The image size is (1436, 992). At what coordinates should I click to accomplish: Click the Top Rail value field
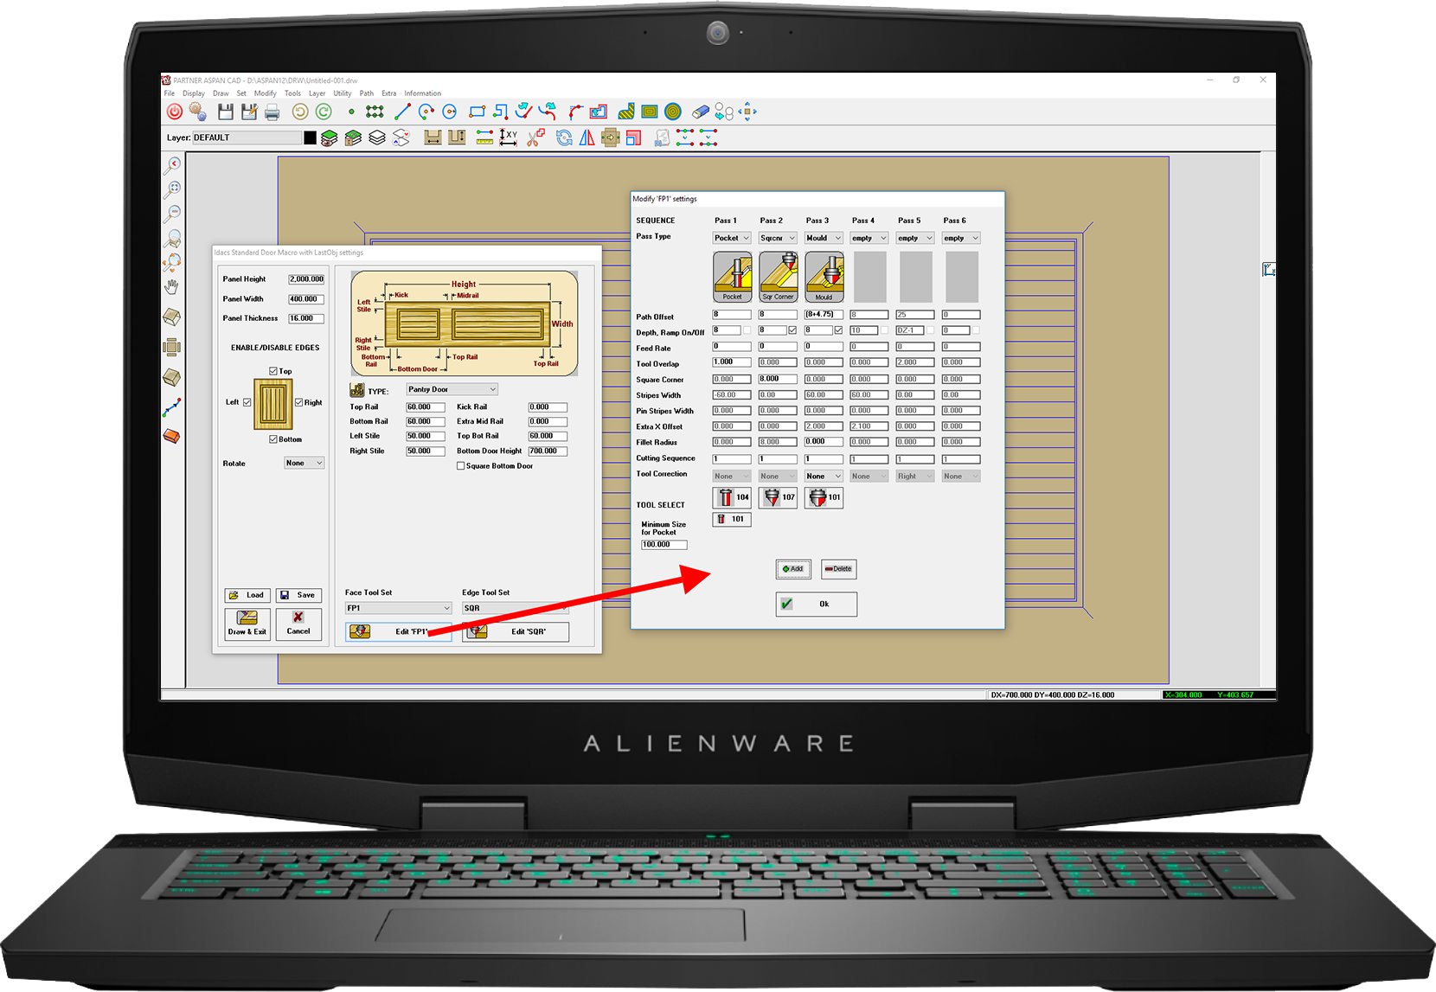[426, 407]
